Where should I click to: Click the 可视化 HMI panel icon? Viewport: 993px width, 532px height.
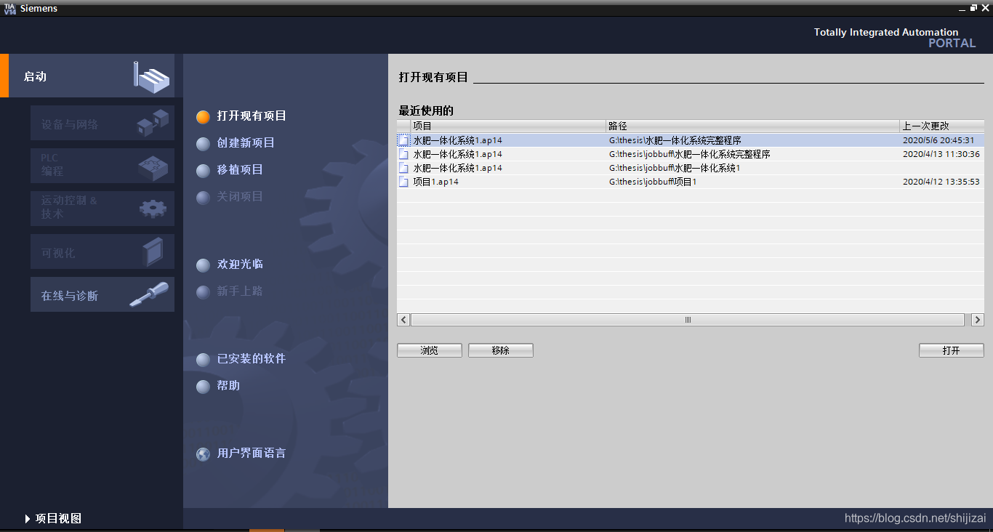pos(153,251)
